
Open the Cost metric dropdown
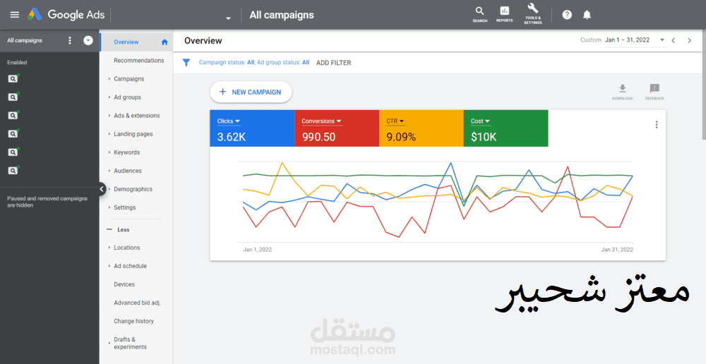click(480, 121)
